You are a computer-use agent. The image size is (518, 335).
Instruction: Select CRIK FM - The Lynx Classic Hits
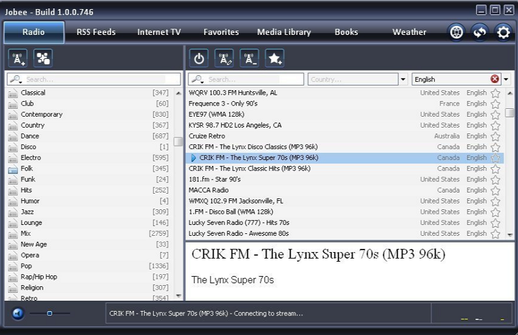(345, 168)
